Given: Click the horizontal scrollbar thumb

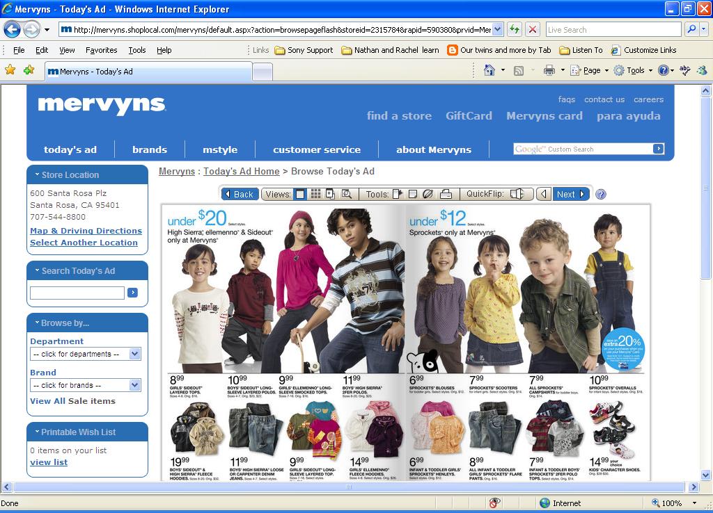Looking at the screenshot, I should (x=349, y=487).
